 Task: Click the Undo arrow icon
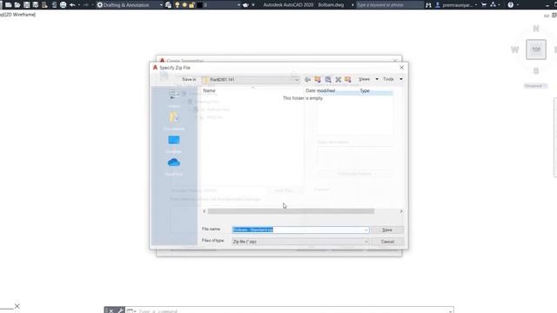pyautogui.click(x=72, y=5)
